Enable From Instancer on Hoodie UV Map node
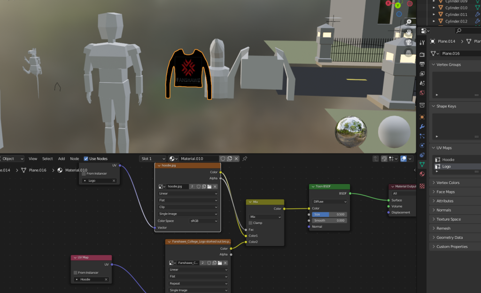 coord(76,272)
